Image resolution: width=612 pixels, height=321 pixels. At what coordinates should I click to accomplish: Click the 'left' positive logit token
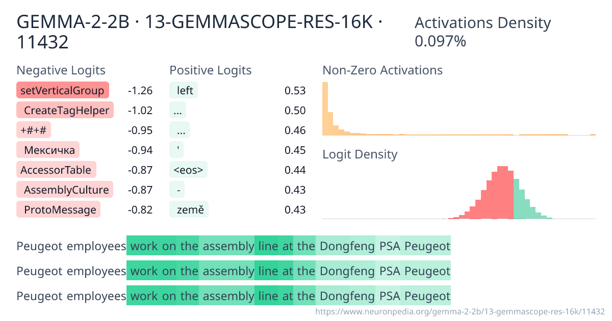pos(184,91)
